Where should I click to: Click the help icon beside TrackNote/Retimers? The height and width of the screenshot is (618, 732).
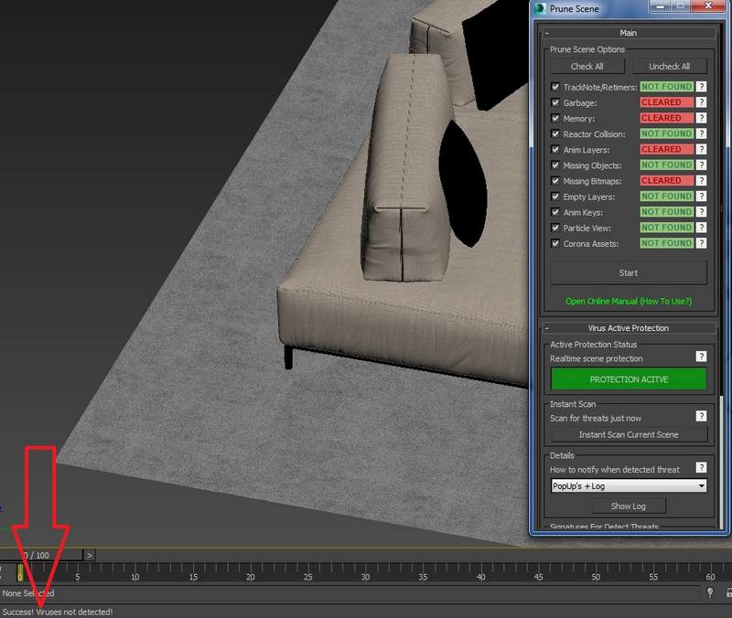(x=702, y=87)
